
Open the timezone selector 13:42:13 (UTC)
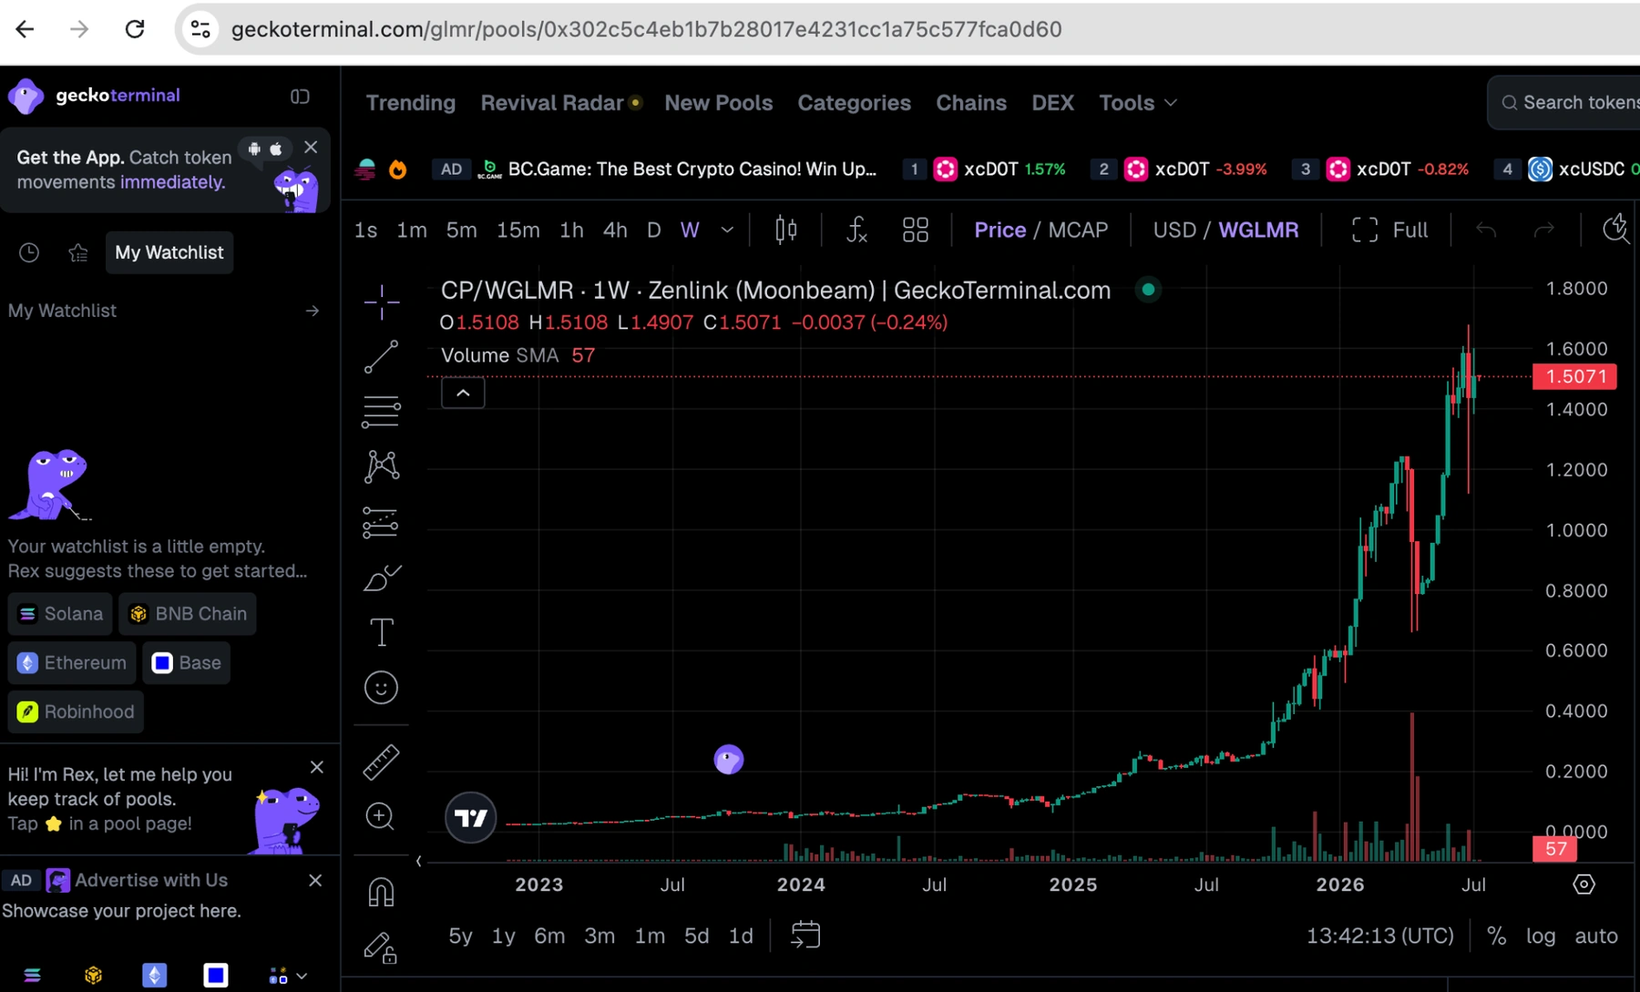click(1379, 936)
